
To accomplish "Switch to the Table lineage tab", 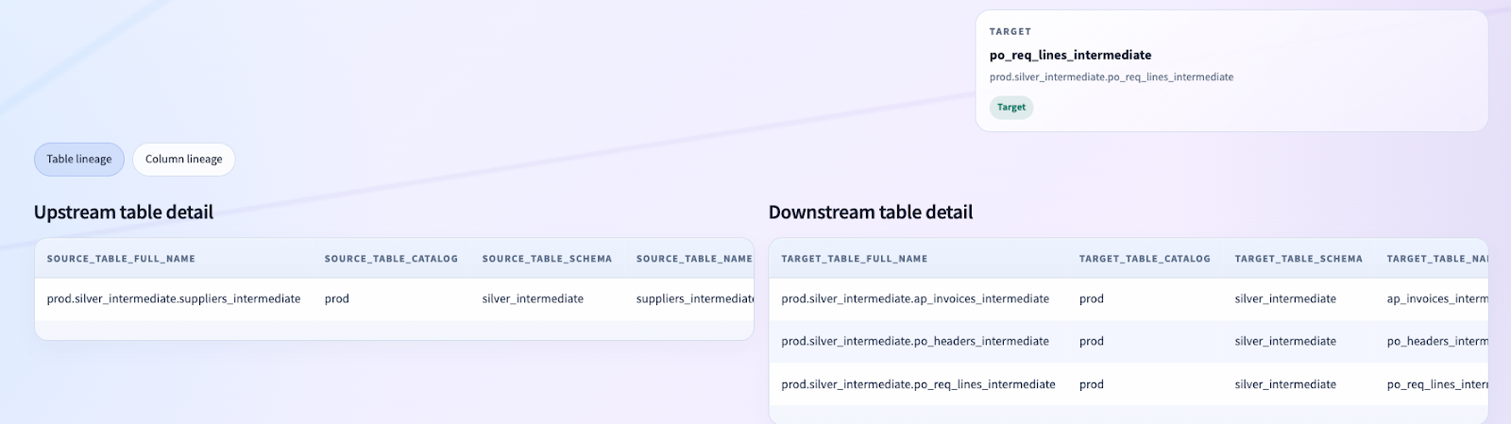I will pyautogui.click(x=79, y=160).
